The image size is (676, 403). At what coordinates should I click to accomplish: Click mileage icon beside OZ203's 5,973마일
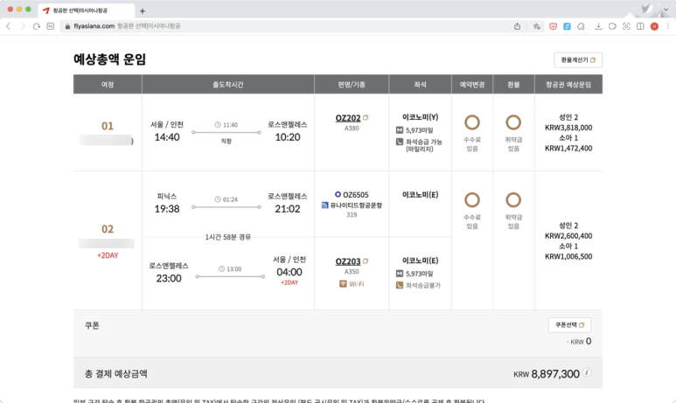(x=400, y=274)
